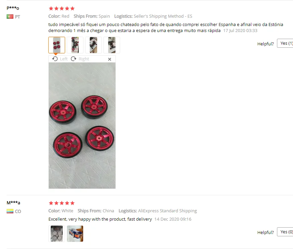Click the 'Right' rotate label
The width and height of the screenshot is (293, 249).
(x=84, y=59)
